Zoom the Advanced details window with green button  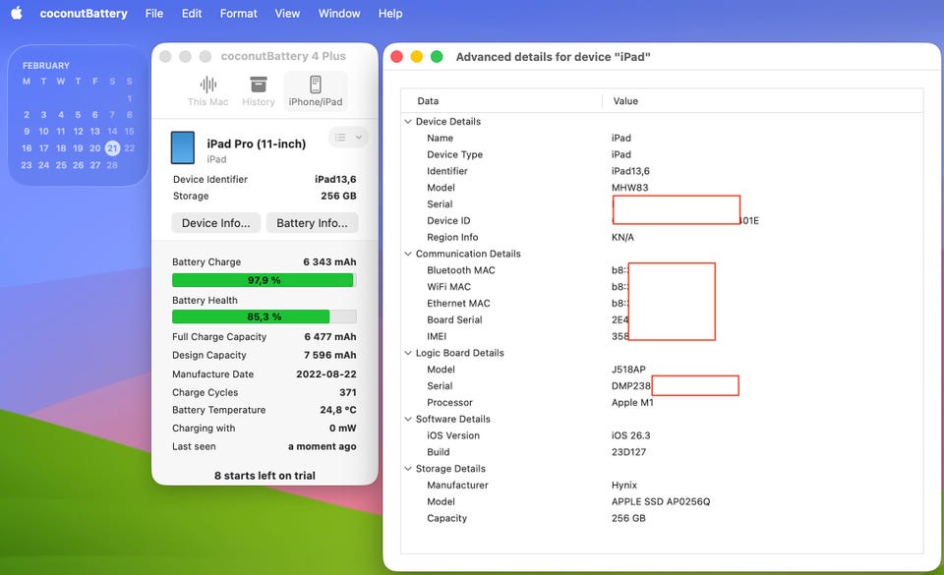(437, 57)
